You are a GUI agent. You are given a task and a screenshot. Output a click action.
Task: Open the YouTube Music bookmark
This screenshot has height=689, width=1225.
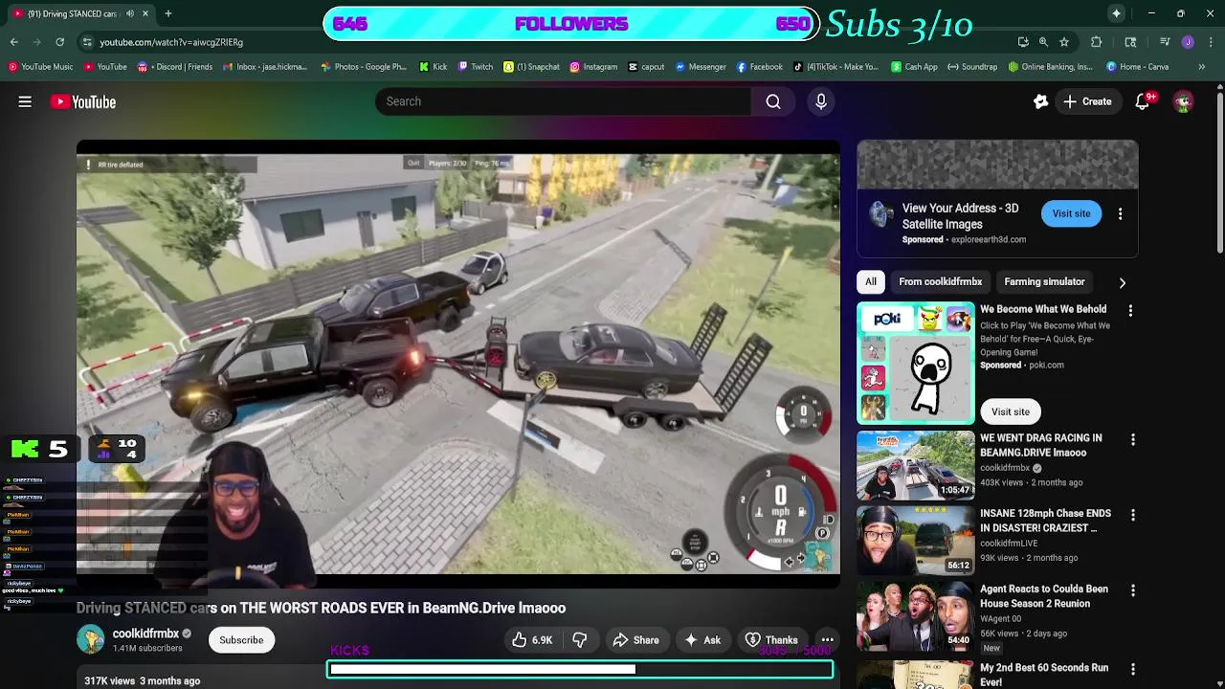click(x=40, y=67)
